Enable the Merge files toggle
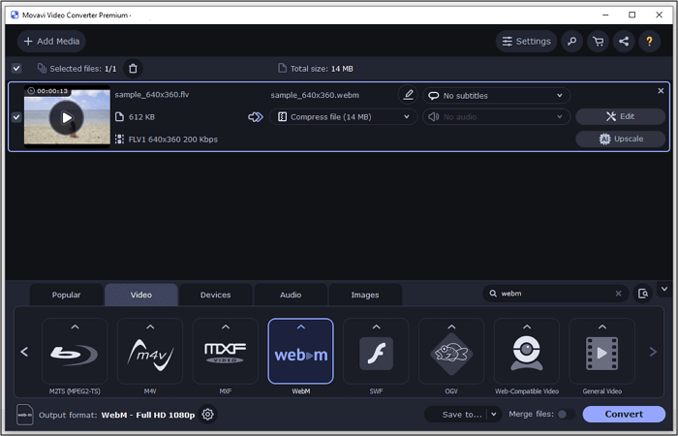This screenshot has width=678, height=436. (563, 415)
